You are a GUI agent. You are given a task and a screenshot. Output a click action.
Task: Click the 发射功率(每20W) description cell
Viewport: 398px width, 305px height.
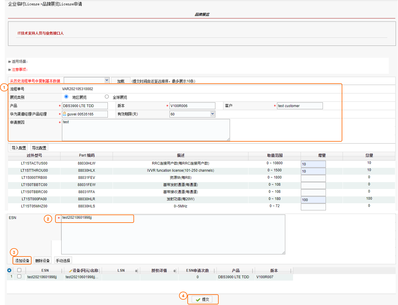click(181, 199)
